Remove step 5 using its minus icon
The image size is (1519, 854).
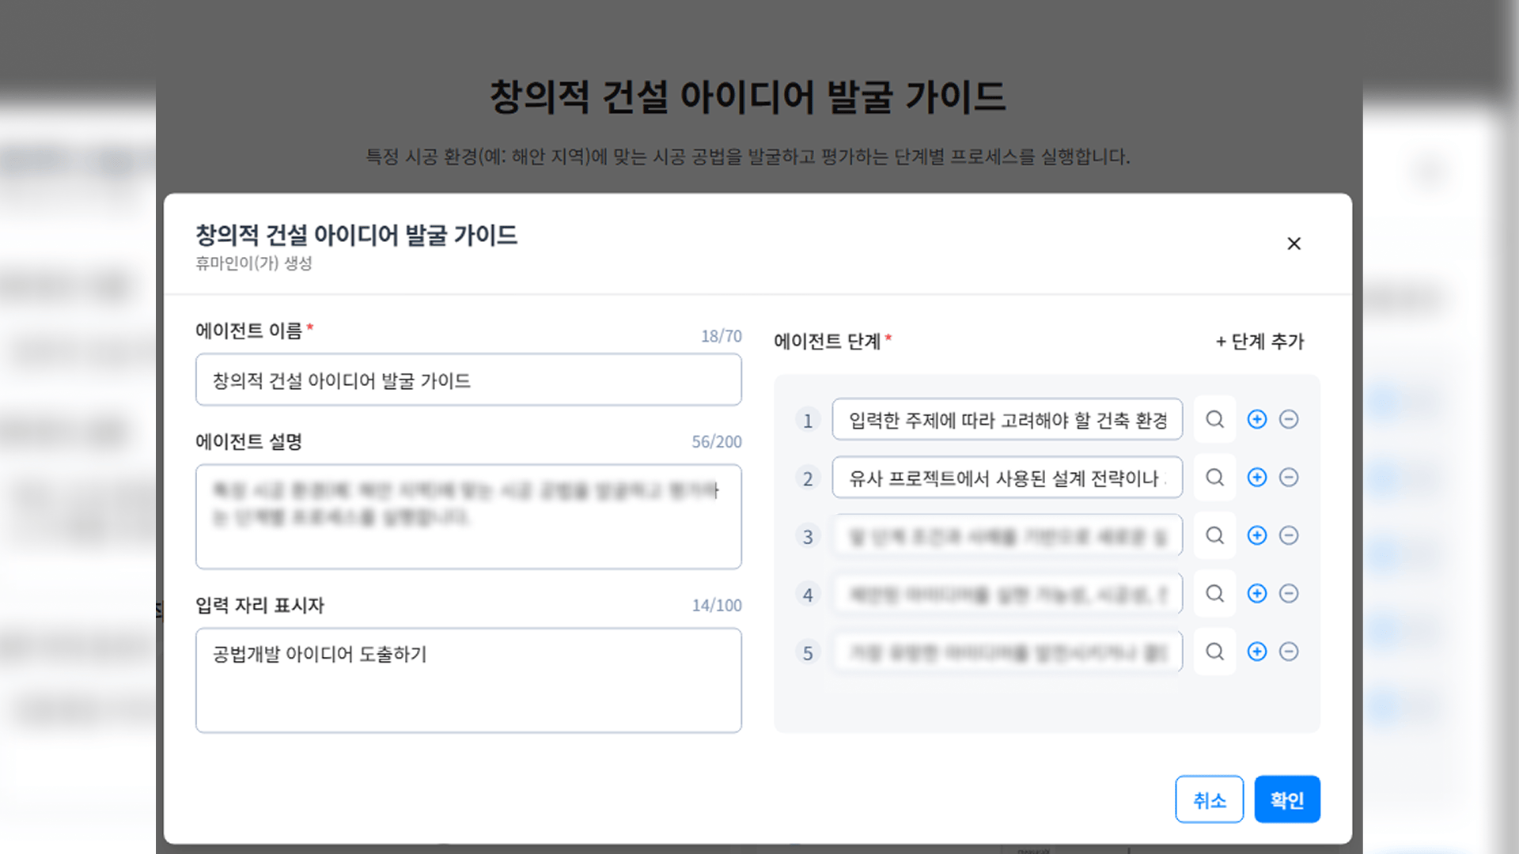tap(1289, 652)
